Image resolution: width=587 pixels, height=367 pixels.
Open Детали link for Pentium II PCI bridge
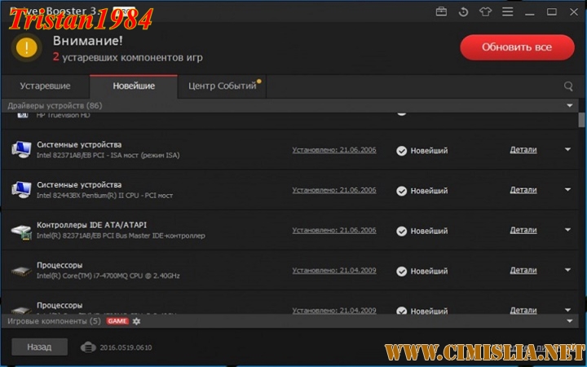click(523, 190)
